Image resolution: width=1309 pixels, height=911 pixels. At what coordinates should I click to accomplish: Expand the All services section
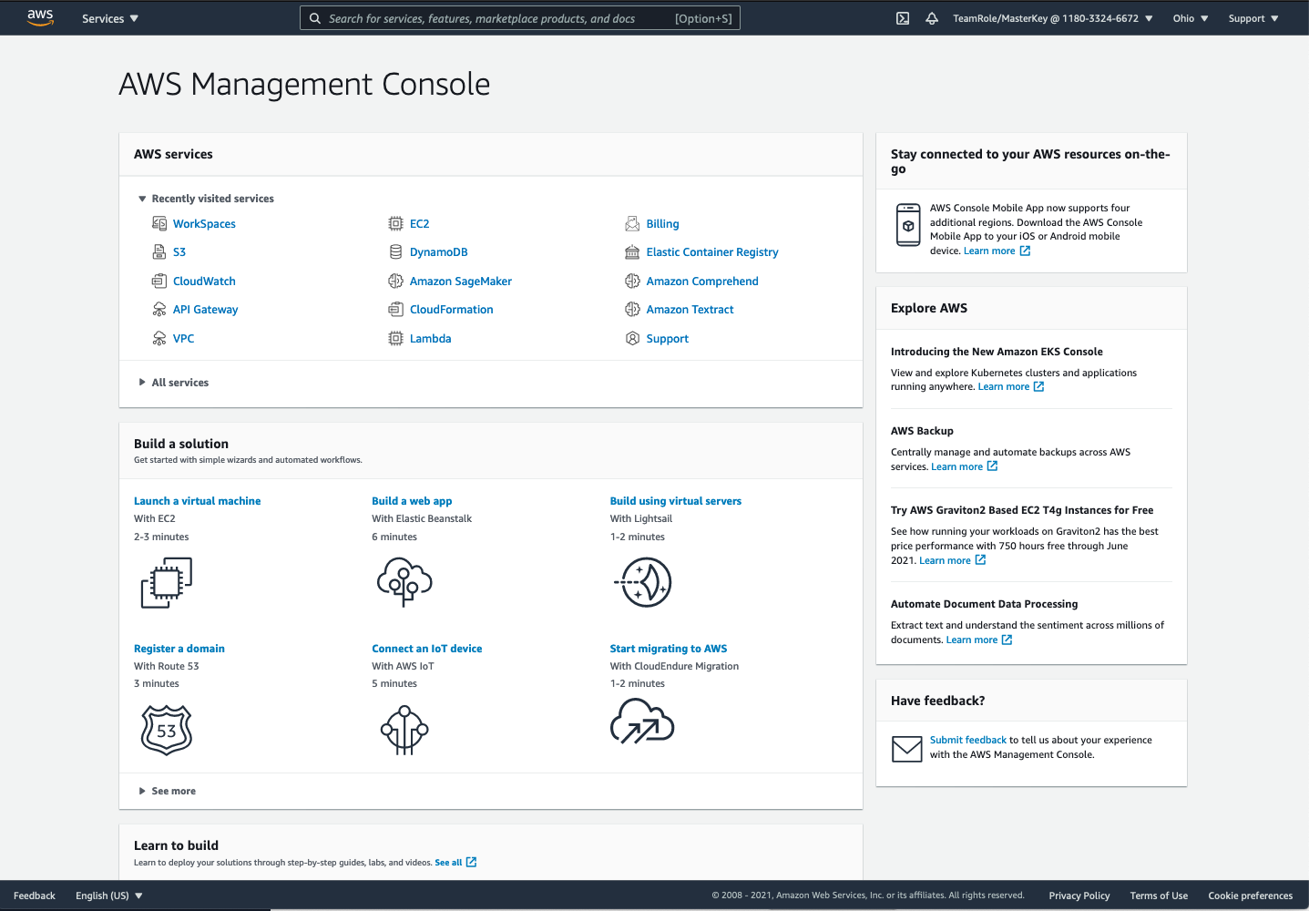tap(142, 383)
